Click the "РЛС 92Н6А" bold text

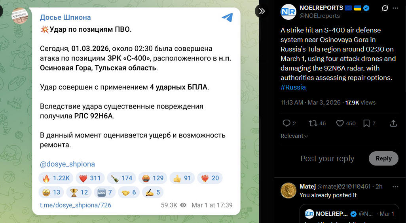point(93,116)
